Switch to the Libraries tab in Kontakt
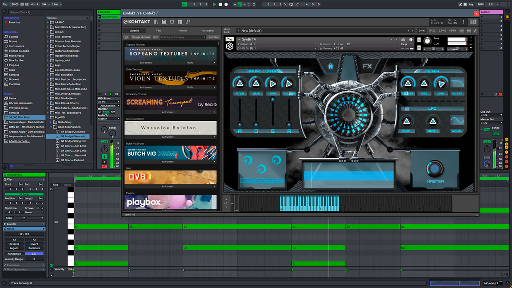The height and width of the screenshot is (288, 512). coord(134,31)
